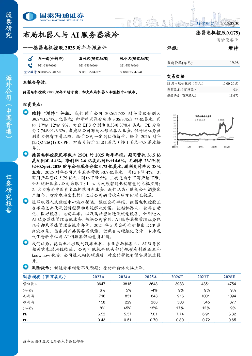Click the 净利润 row label

click(x=28, y=302)
